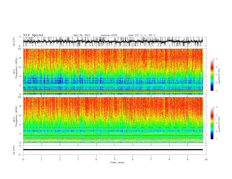Click the '8' kHz tick on ch.1 axis
This screenshot has width=232, height=179.
pyautogui.click(x=21, y=58)
